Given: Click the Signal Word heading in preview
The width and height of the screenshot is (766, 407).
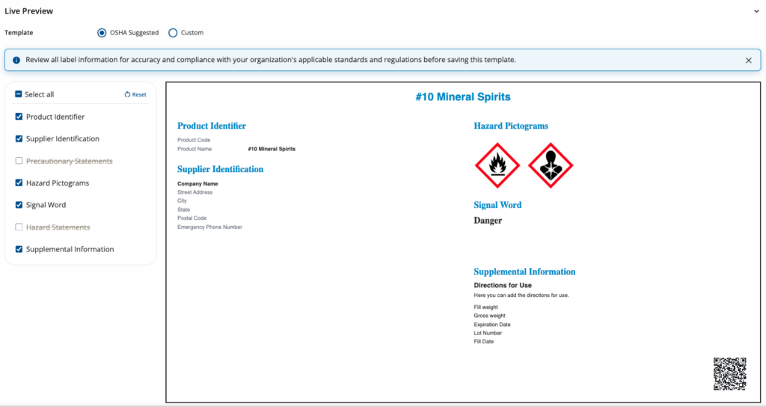Looking at the screenshot, I should point(497,205).
